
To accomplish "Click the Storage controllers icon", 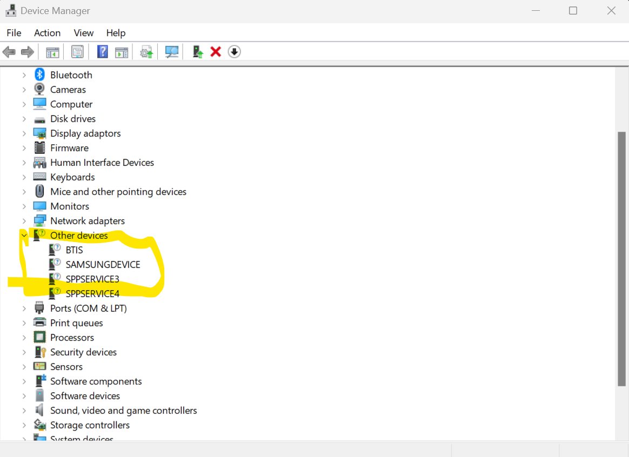I will click(39, 425).
